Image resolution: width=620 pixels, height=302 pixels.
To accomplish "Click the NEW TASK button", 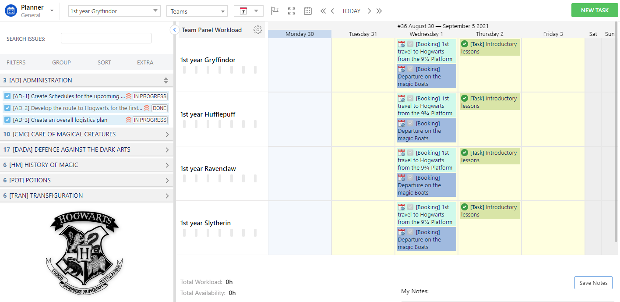I will click(x=595, y=10).
